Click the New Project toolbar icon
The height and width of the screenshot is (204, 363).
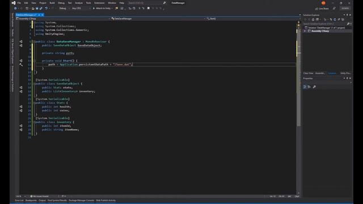27,8
